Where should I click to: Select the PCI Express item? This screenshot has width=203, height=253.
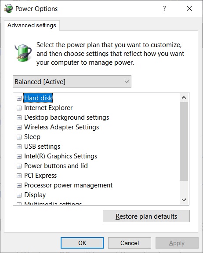(40, 176)
